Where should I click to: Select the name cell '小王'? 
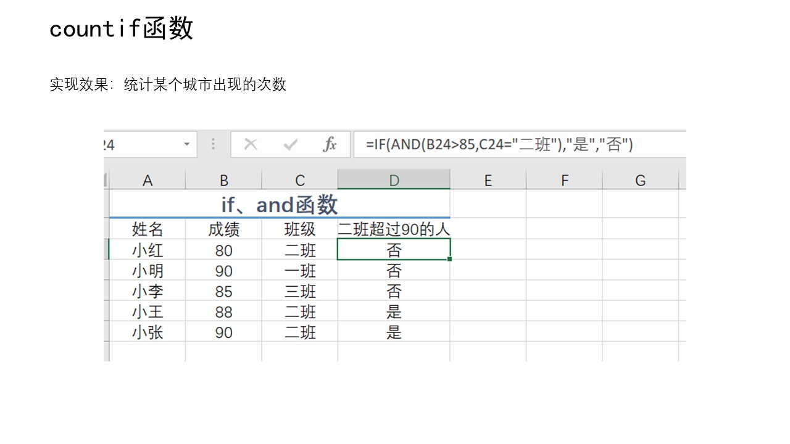tap(148, 311)
